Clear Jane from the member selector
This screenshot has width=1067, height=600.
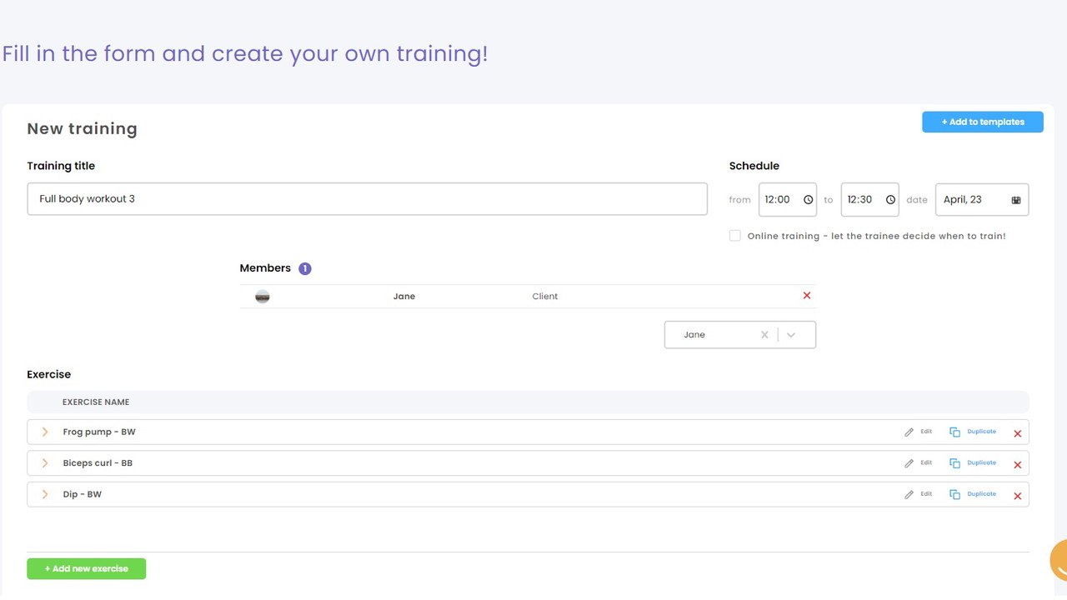(764, 335)
